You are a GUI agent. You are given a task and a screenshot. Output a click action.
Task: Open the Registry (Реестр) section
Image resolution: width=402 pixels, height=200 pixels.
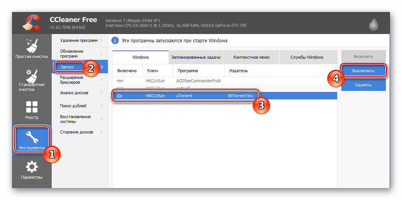coord(32,110)
